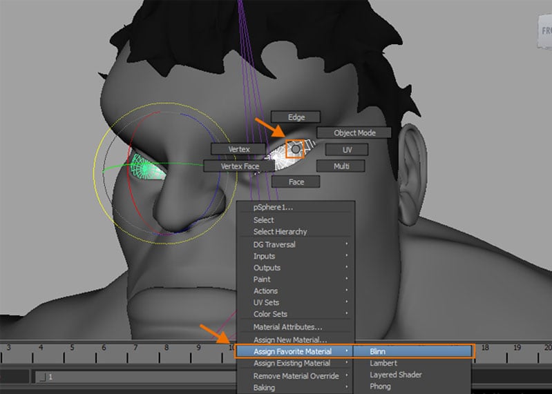Click the green wireframe eye sphere
552x394 pixels.
(x=146, y=168)
